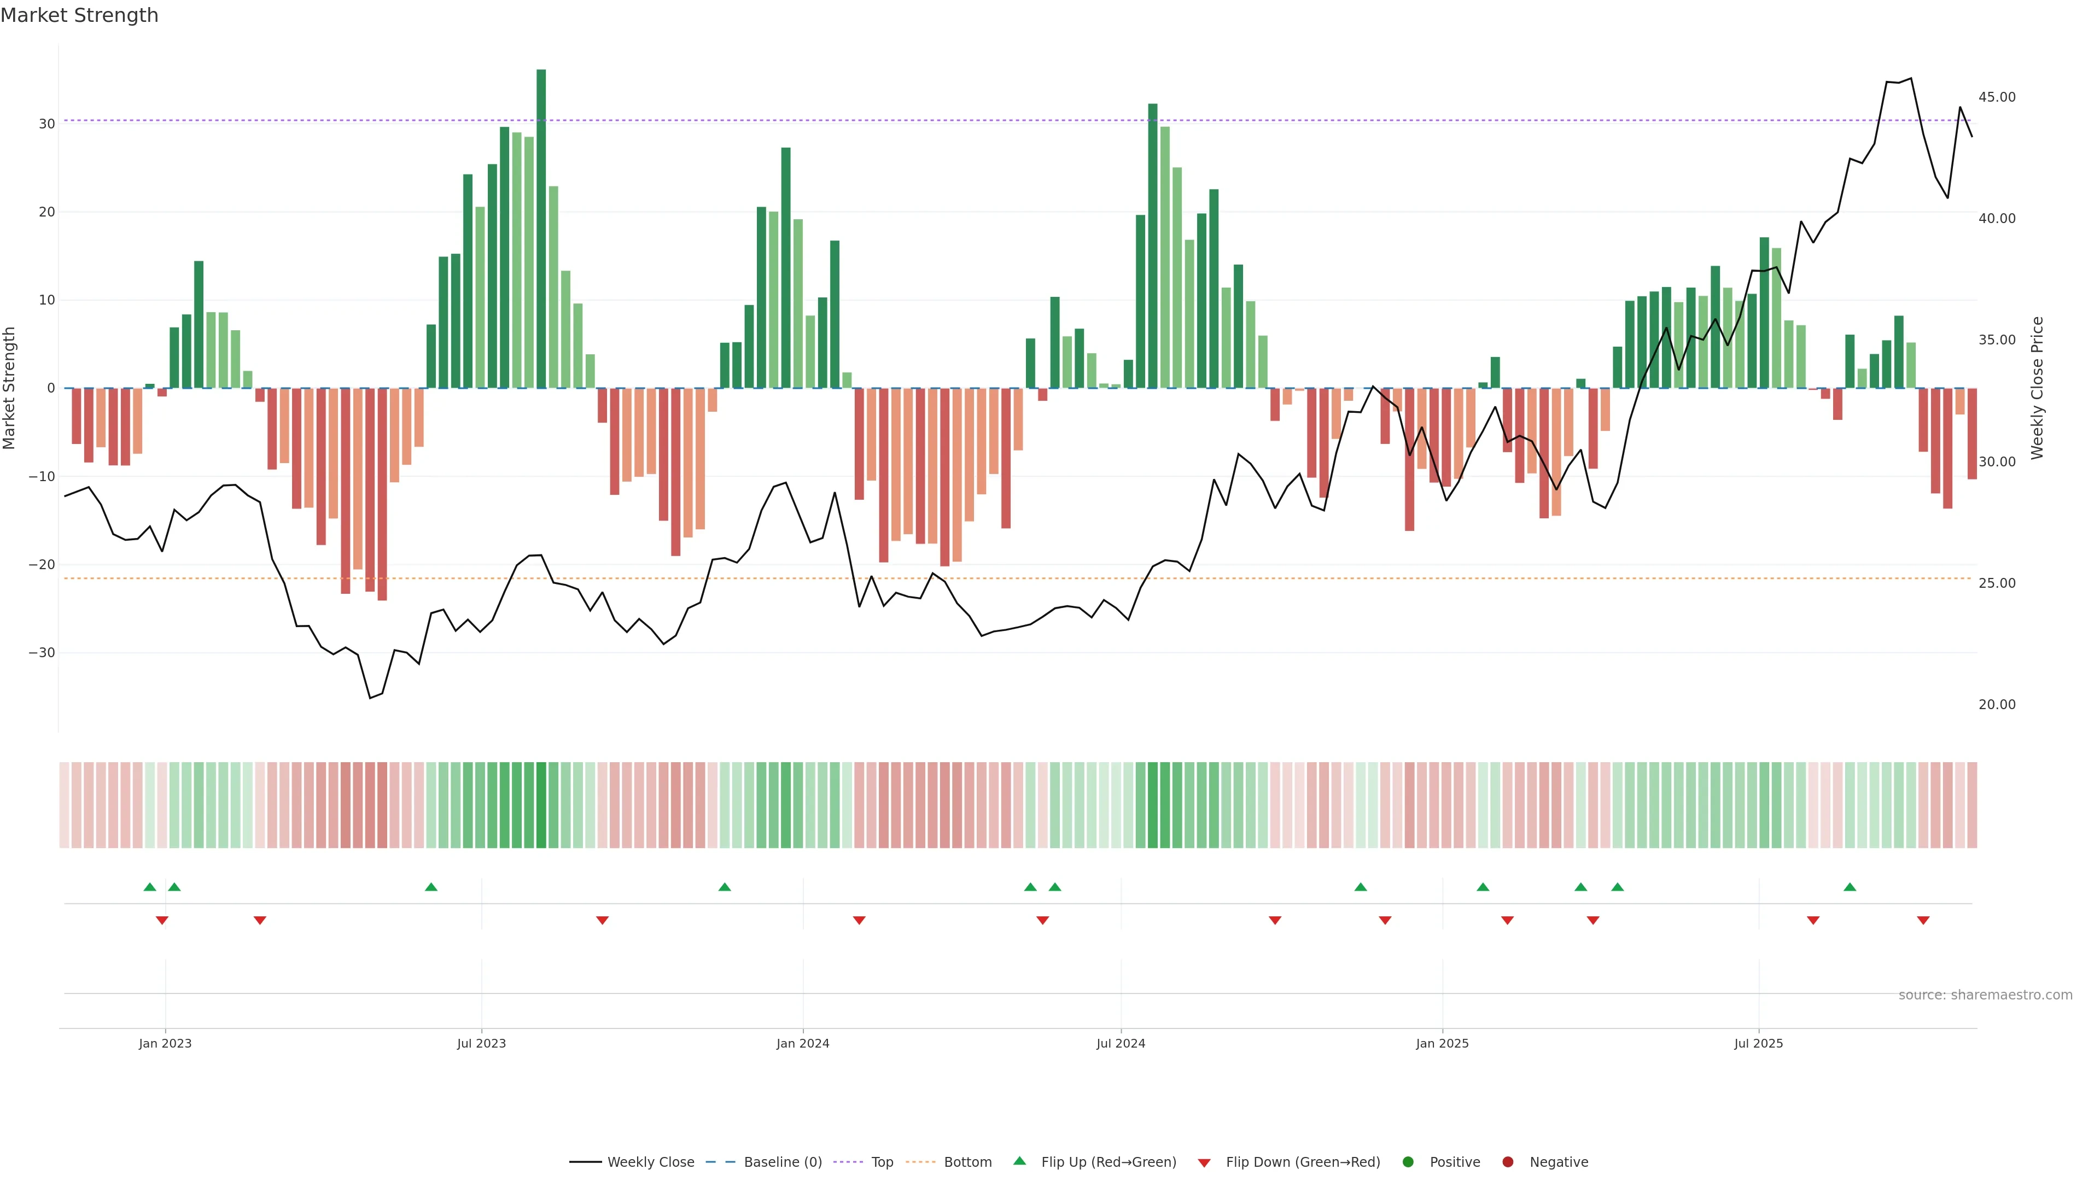
Task: Click the darkest green heatmap cell
Action: click(541, 805)
